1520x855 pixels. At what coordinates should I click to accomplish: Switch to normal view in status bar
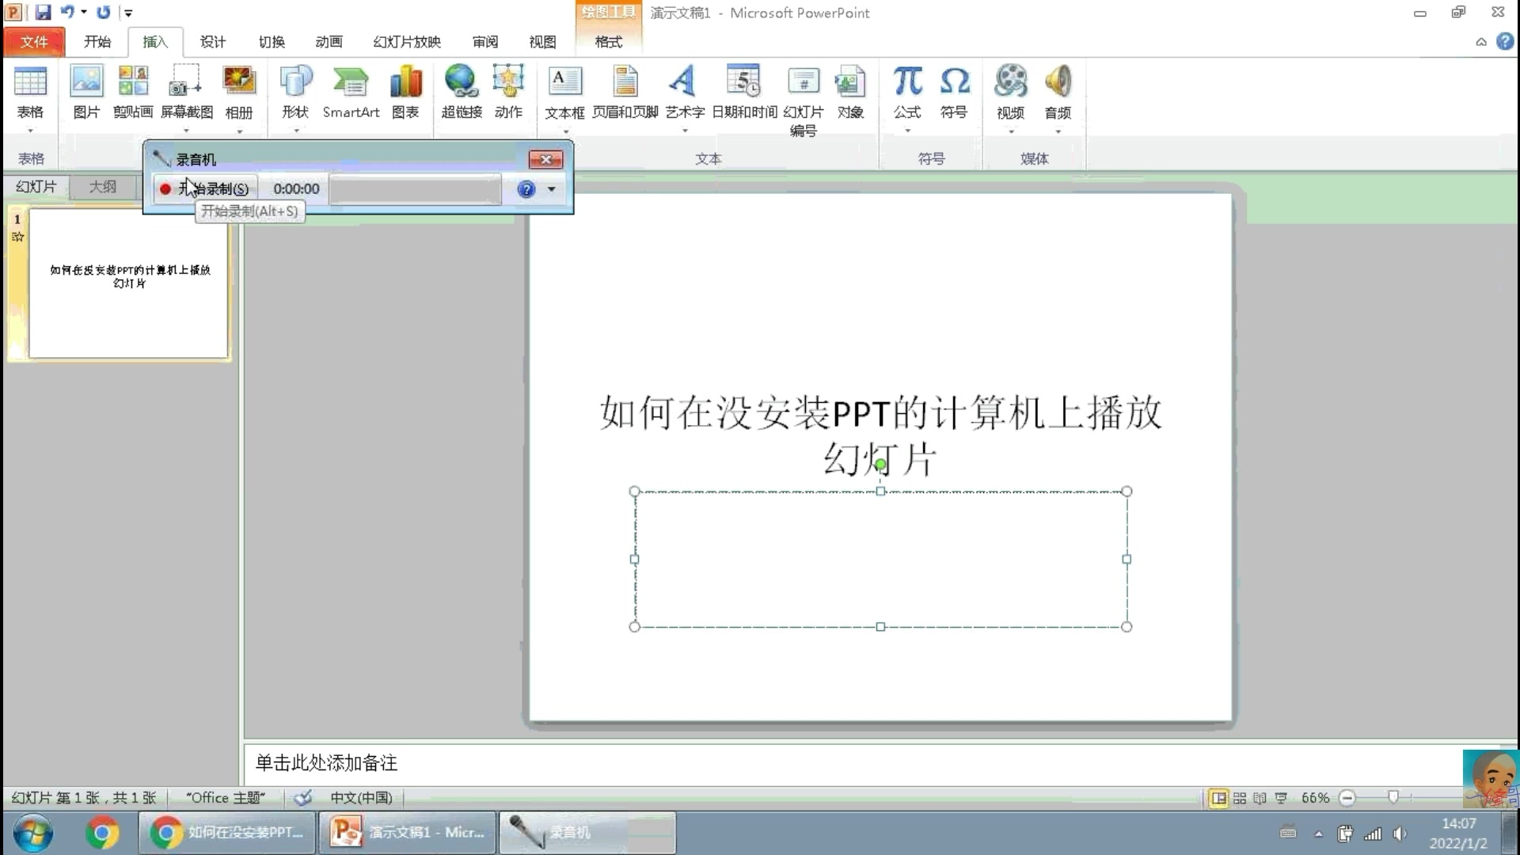click(x=1219, y=798)
